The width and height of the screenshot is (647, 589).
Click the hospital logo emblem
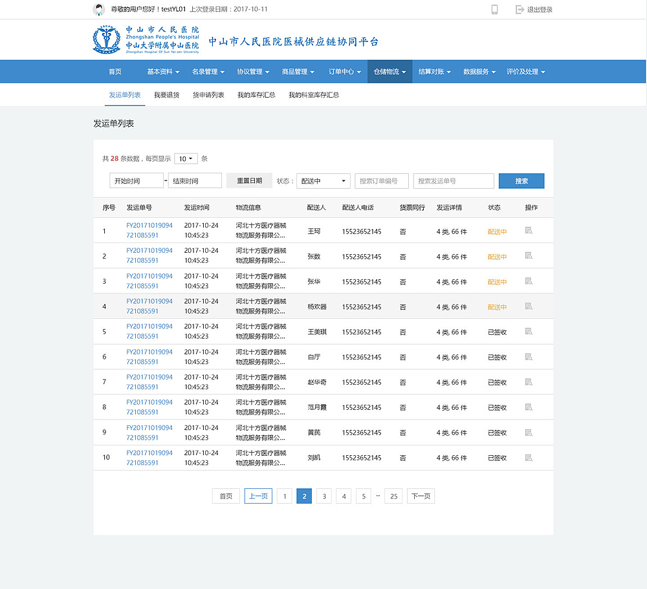(x=107, y=39)
